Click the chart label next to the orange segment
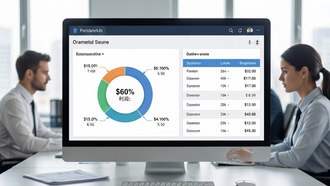The image size is (330, 186). coord(91,66)
